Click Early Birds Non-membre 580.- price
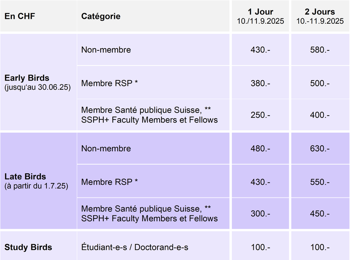350x260 pixels. pos(320,49)
